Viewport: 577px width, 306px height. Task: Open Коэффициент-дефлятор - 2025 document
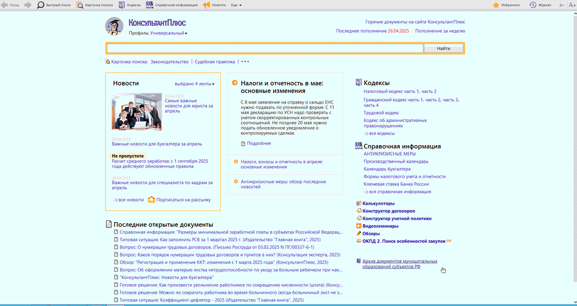[212, 300]
